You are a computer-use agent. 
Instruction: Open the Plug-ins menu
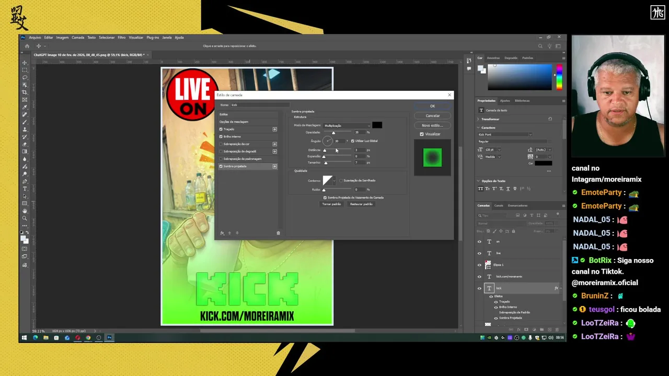pyautogui.click(x=153, y=38)
